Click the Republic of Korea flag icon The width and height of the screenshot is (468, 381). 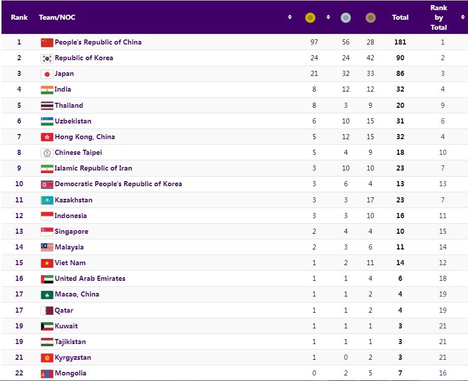pos(47,58)
